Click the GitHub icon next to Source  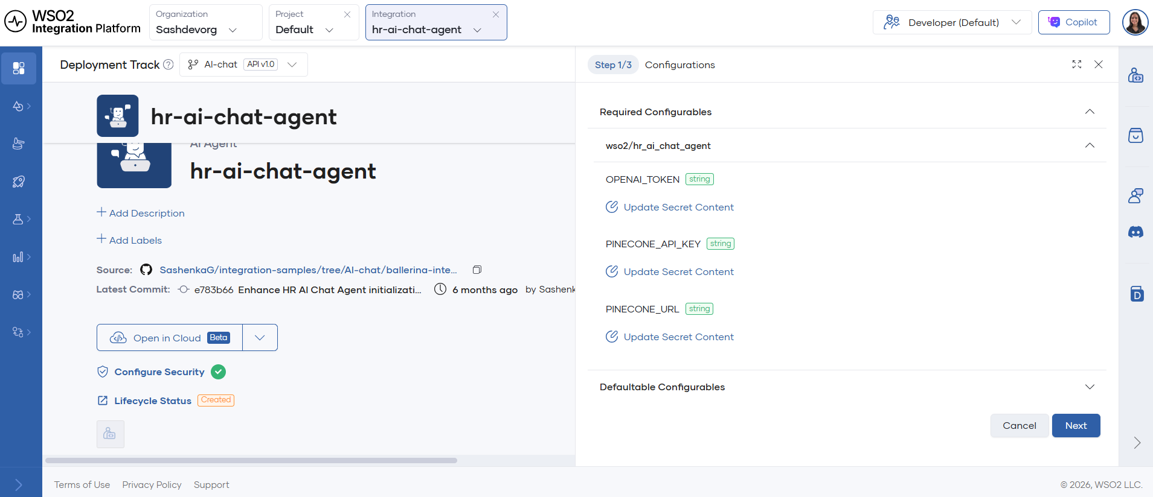146,270
